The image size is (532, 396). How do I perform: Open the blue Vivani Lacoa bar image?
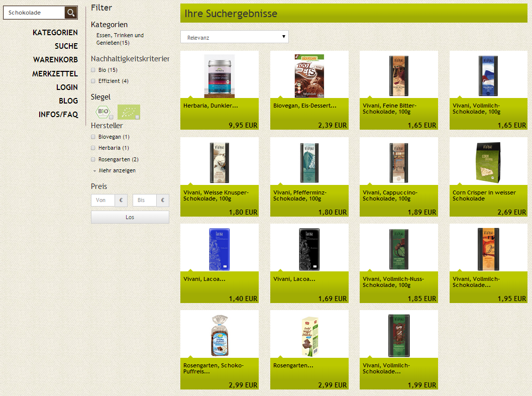coord(219,249)
